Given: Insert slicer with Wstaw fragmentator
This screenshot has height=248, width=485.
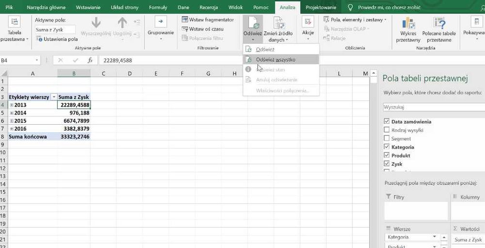Looking at the screenshot, I should tap(208, 20).
